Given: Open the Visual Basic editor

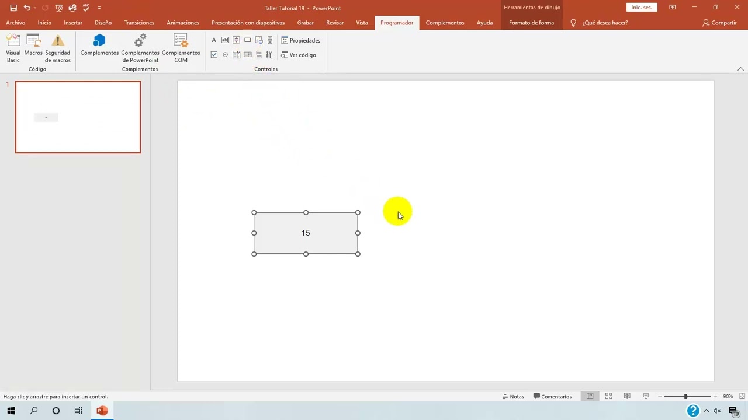Looking at the screenshot, I should pos(13,48).
